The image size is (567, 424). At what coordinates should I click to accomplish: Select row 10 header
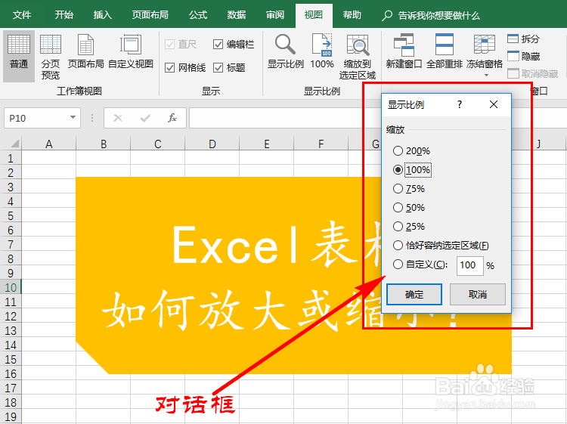pyautogui.click(x=11, y=287)
